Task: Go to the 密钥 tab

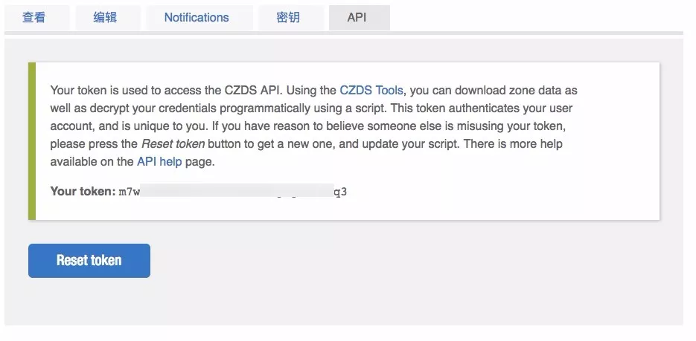Action: click(288, 17)
